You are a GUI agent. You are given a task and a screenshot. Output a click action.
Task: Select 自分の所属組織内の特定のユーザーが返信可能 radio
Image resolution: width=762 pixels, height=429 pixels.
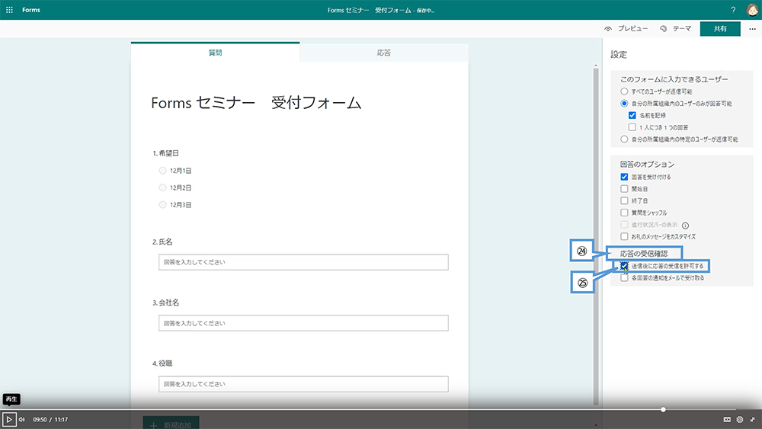[625, 139]
